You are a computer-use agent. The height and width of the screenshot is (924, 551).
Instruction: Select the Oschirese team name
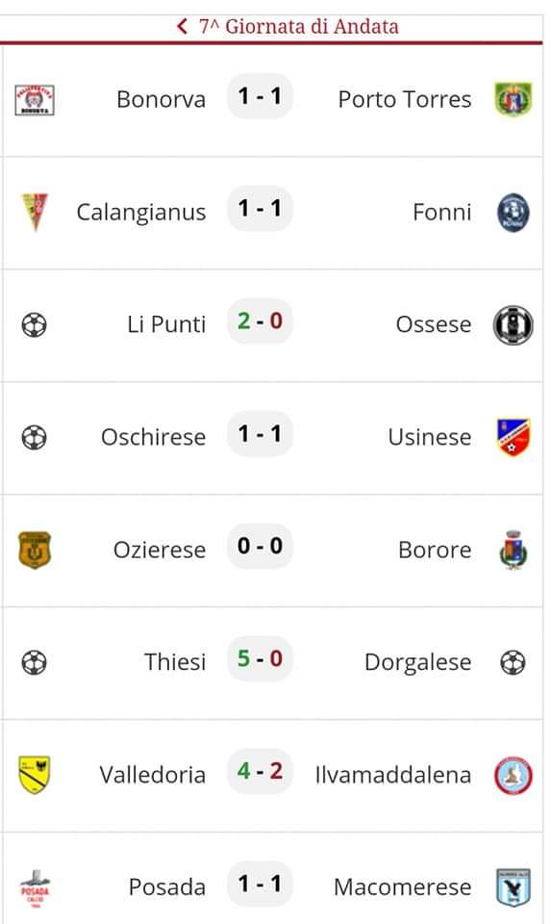tap(153, 437)
